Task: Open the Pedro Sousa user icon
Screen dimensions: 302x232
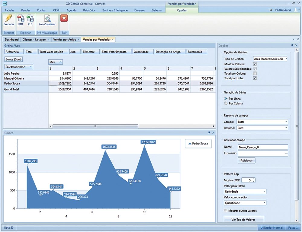Action: [295, 10]
